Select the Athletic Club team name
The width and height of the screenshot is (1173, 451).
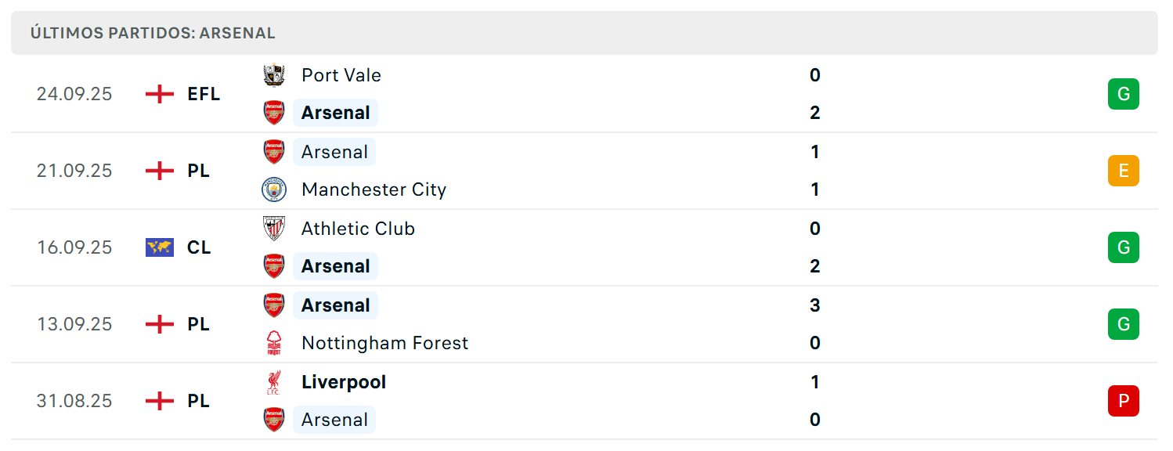pos(358,229)
